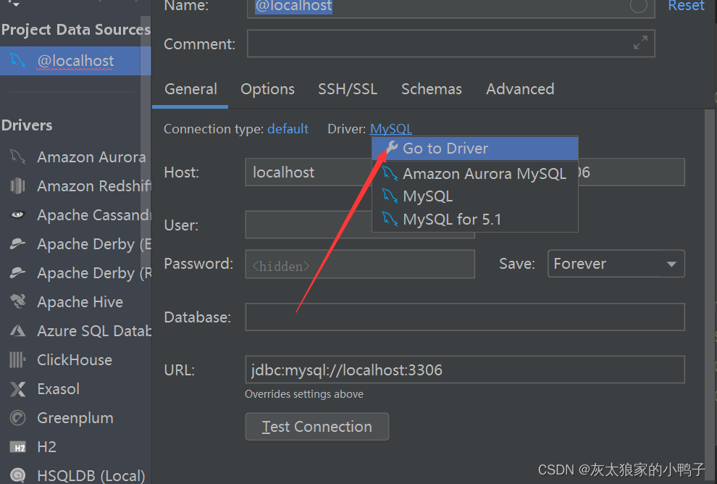The width and height of the screenshot is (717, 484).
Task: Click the Exasol X icon
Action: pos(17,389)
